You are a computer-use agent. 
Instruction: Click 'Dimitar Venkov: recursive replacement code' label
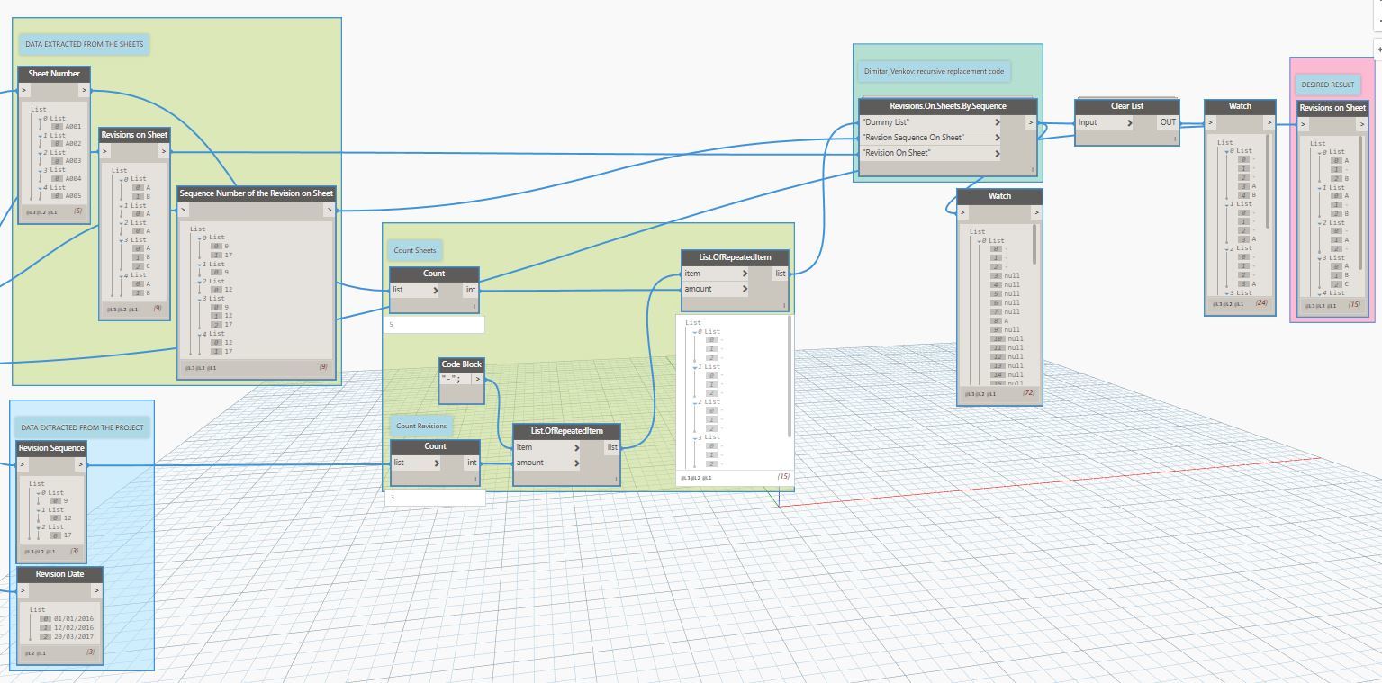tap(934, 70)
